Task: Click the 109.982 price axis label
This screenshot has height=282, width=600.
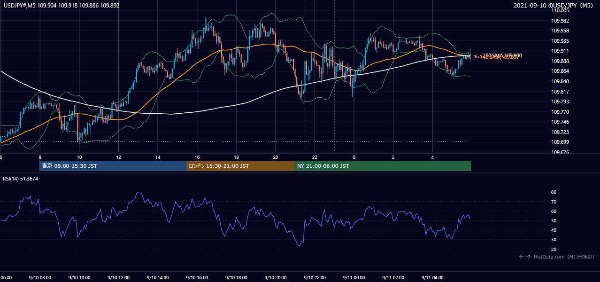Action: (560, 21)
